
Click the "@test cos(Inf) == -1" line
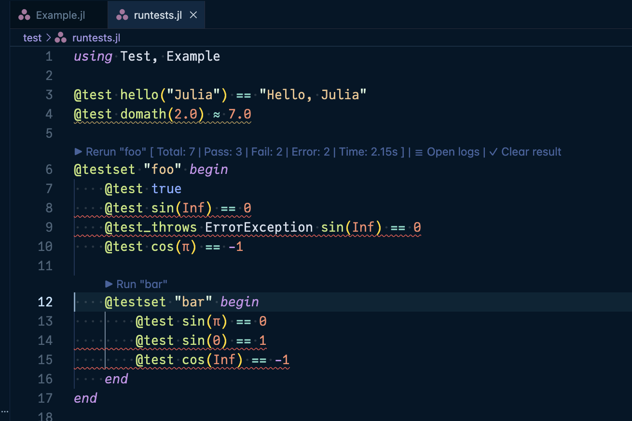coord(213,360)
